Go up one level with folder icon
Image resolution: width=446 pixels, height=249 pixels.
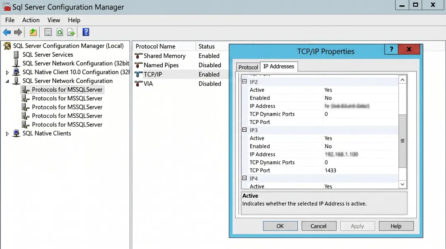click(x=33, y=32)
